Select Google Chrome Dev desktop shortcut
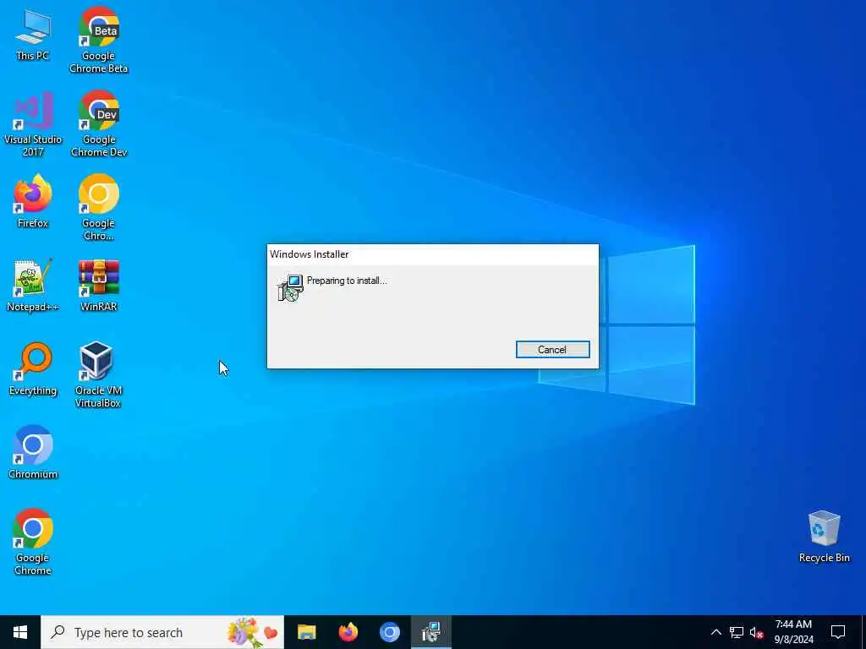 [98, 124]
